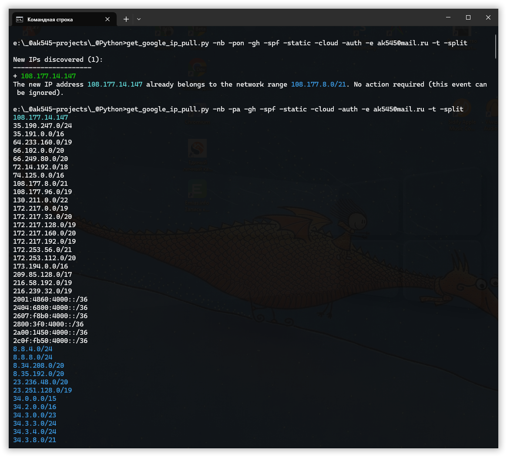Click the 2c0f:fb50:4000::/36 entry

50,340
